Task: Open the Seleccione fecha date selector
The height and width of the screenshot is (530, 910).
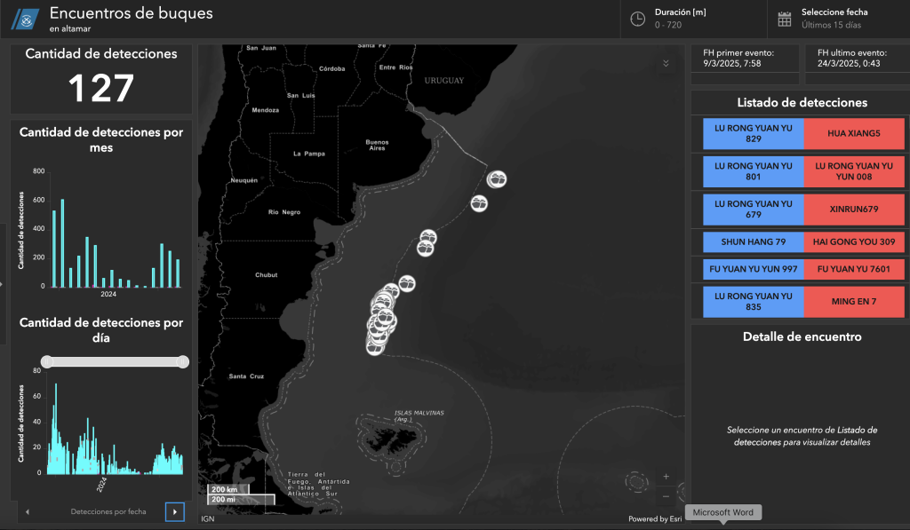Action: pyautogui.click(x=835, y=19)
